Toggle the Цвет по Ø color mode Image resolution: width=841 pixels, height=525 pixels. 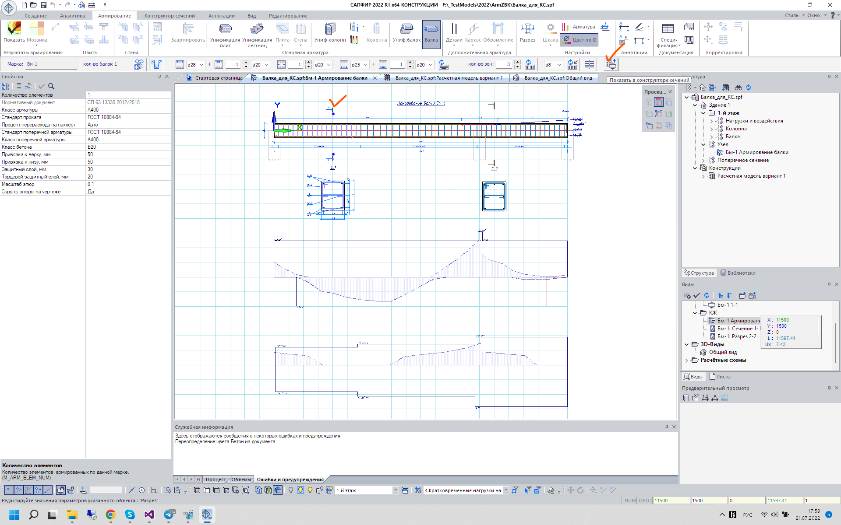click(x=580, y=40)
